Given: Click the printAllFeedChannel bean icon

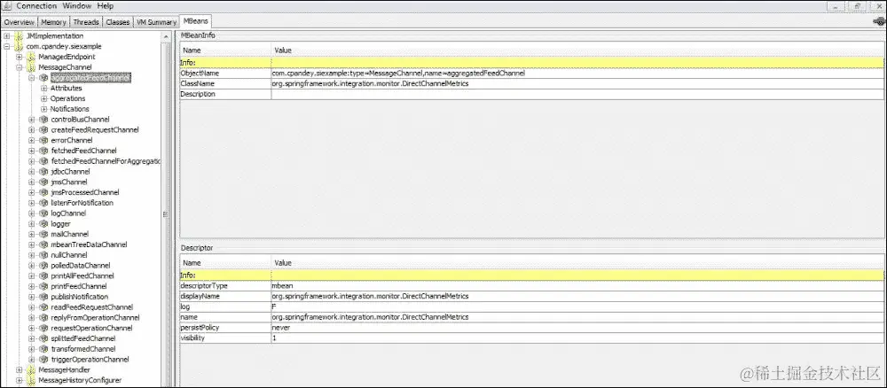Looking at the screenshot, I should click(x=43, y=275).
